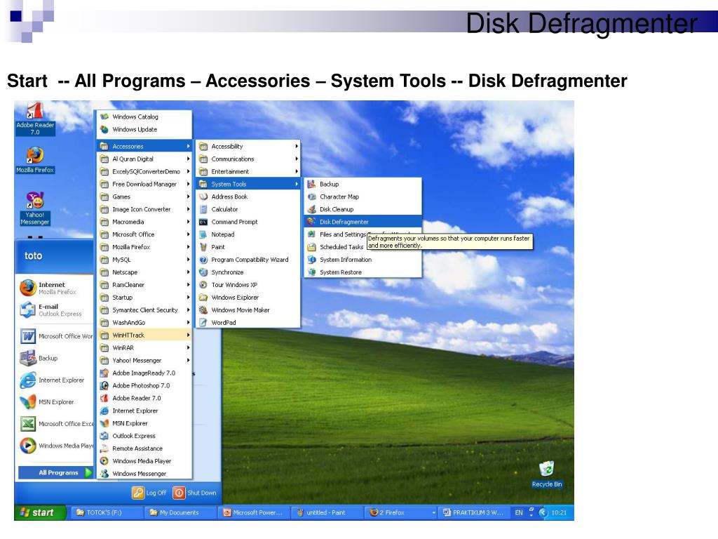Click the Paint icon in the Accessories menu
This screenshot has height=539, width=718.
pos(203,247)
